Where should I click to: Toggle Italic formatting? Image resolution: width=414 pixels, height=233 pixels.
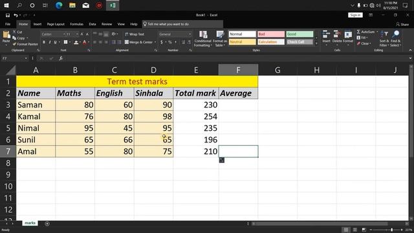coord(50,42)
